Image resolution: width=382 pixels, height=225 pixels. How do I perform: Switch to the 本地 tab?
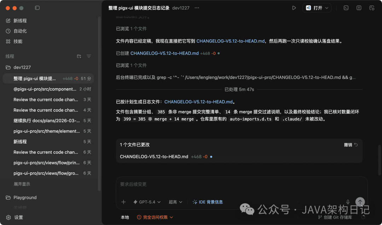[125, 217]
